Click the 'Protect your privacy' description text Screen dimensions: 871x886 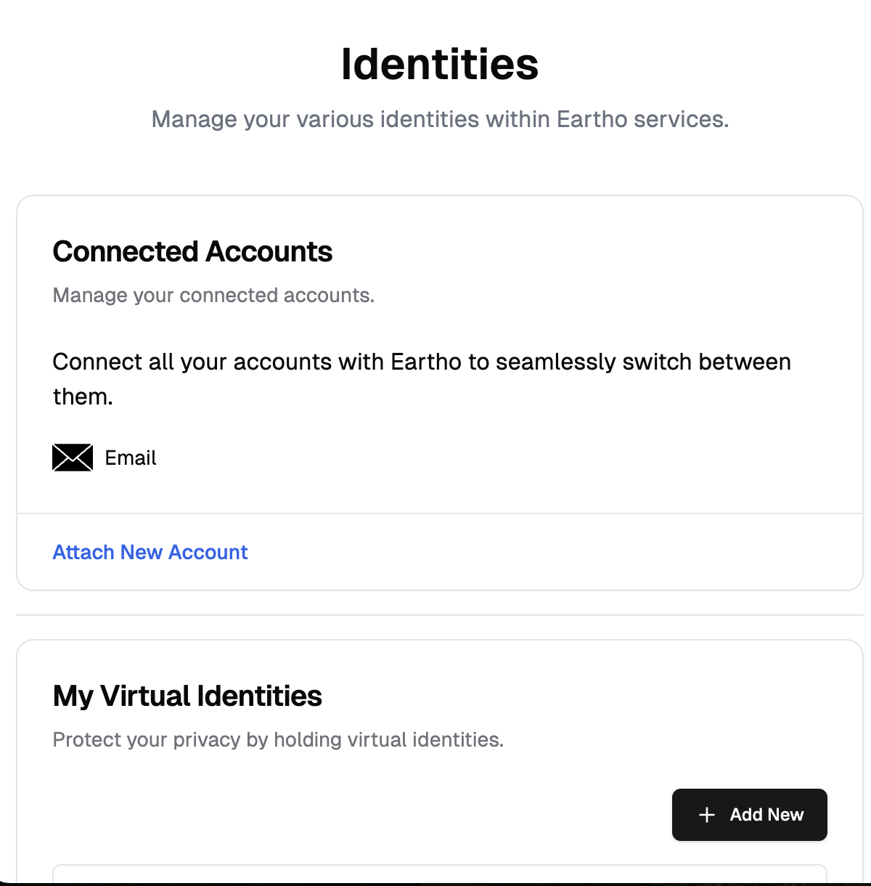click(x=278, y=739)
